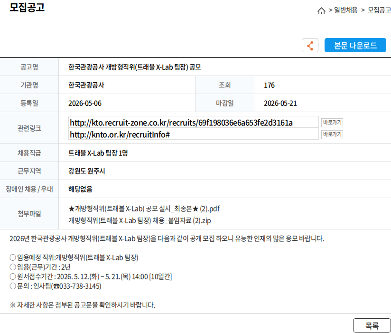This screenshot has height=333, width=391.
Task: Select the announcement title 한국관광공사 개방형직위 공모
Action: click(x=135, y=67)
